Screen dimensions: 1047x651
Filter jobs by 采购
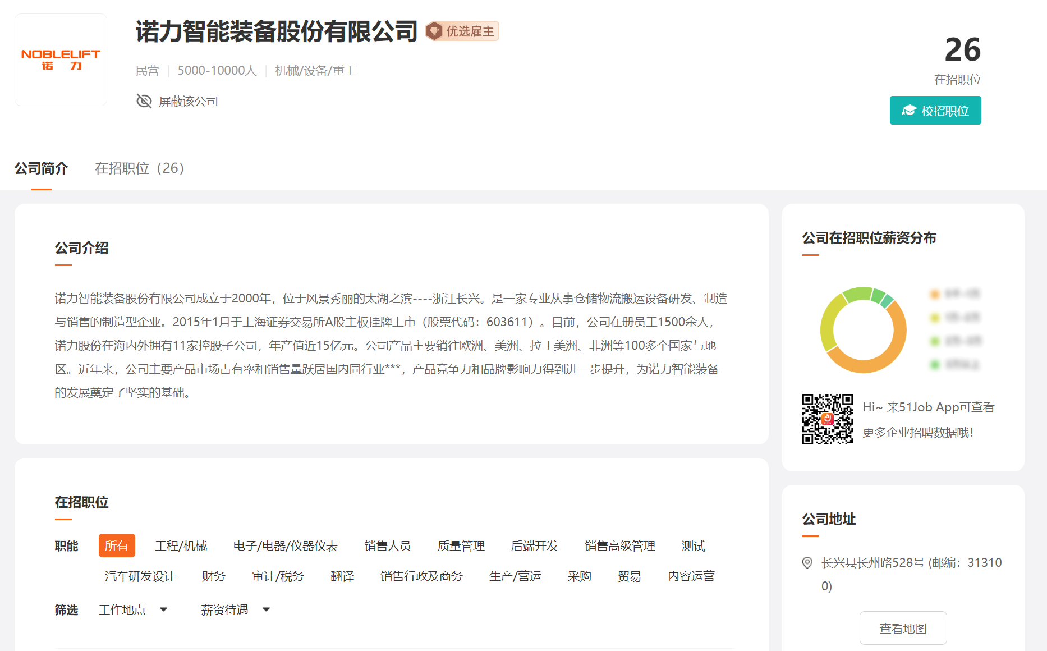(580, 576)
